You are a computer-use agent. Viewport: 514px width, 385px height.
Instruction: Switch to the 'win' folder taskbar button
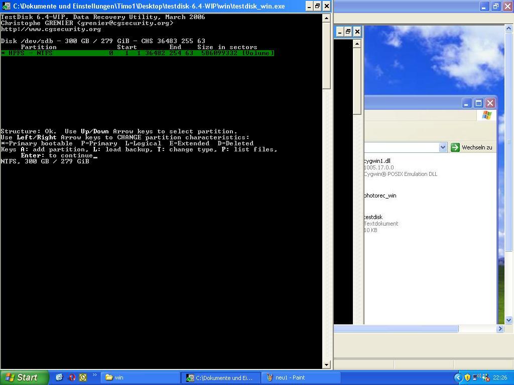pos(140,377)
